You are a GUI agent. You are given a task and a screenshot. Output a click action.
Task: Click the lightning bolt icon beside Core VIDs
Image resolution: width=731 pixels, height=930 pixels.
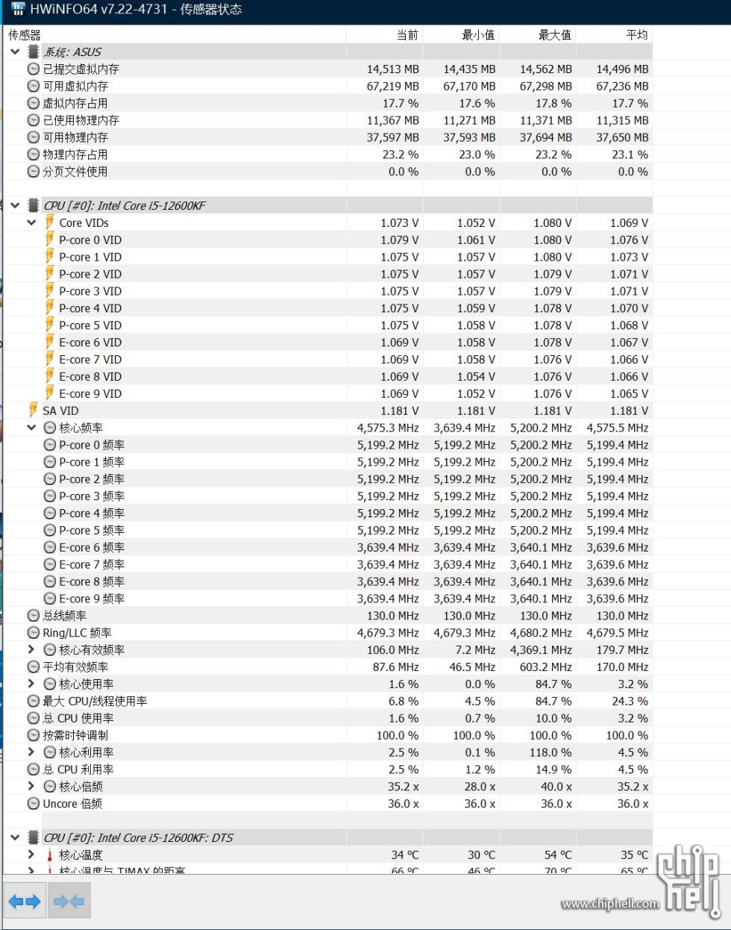click(x=49, y=222)
